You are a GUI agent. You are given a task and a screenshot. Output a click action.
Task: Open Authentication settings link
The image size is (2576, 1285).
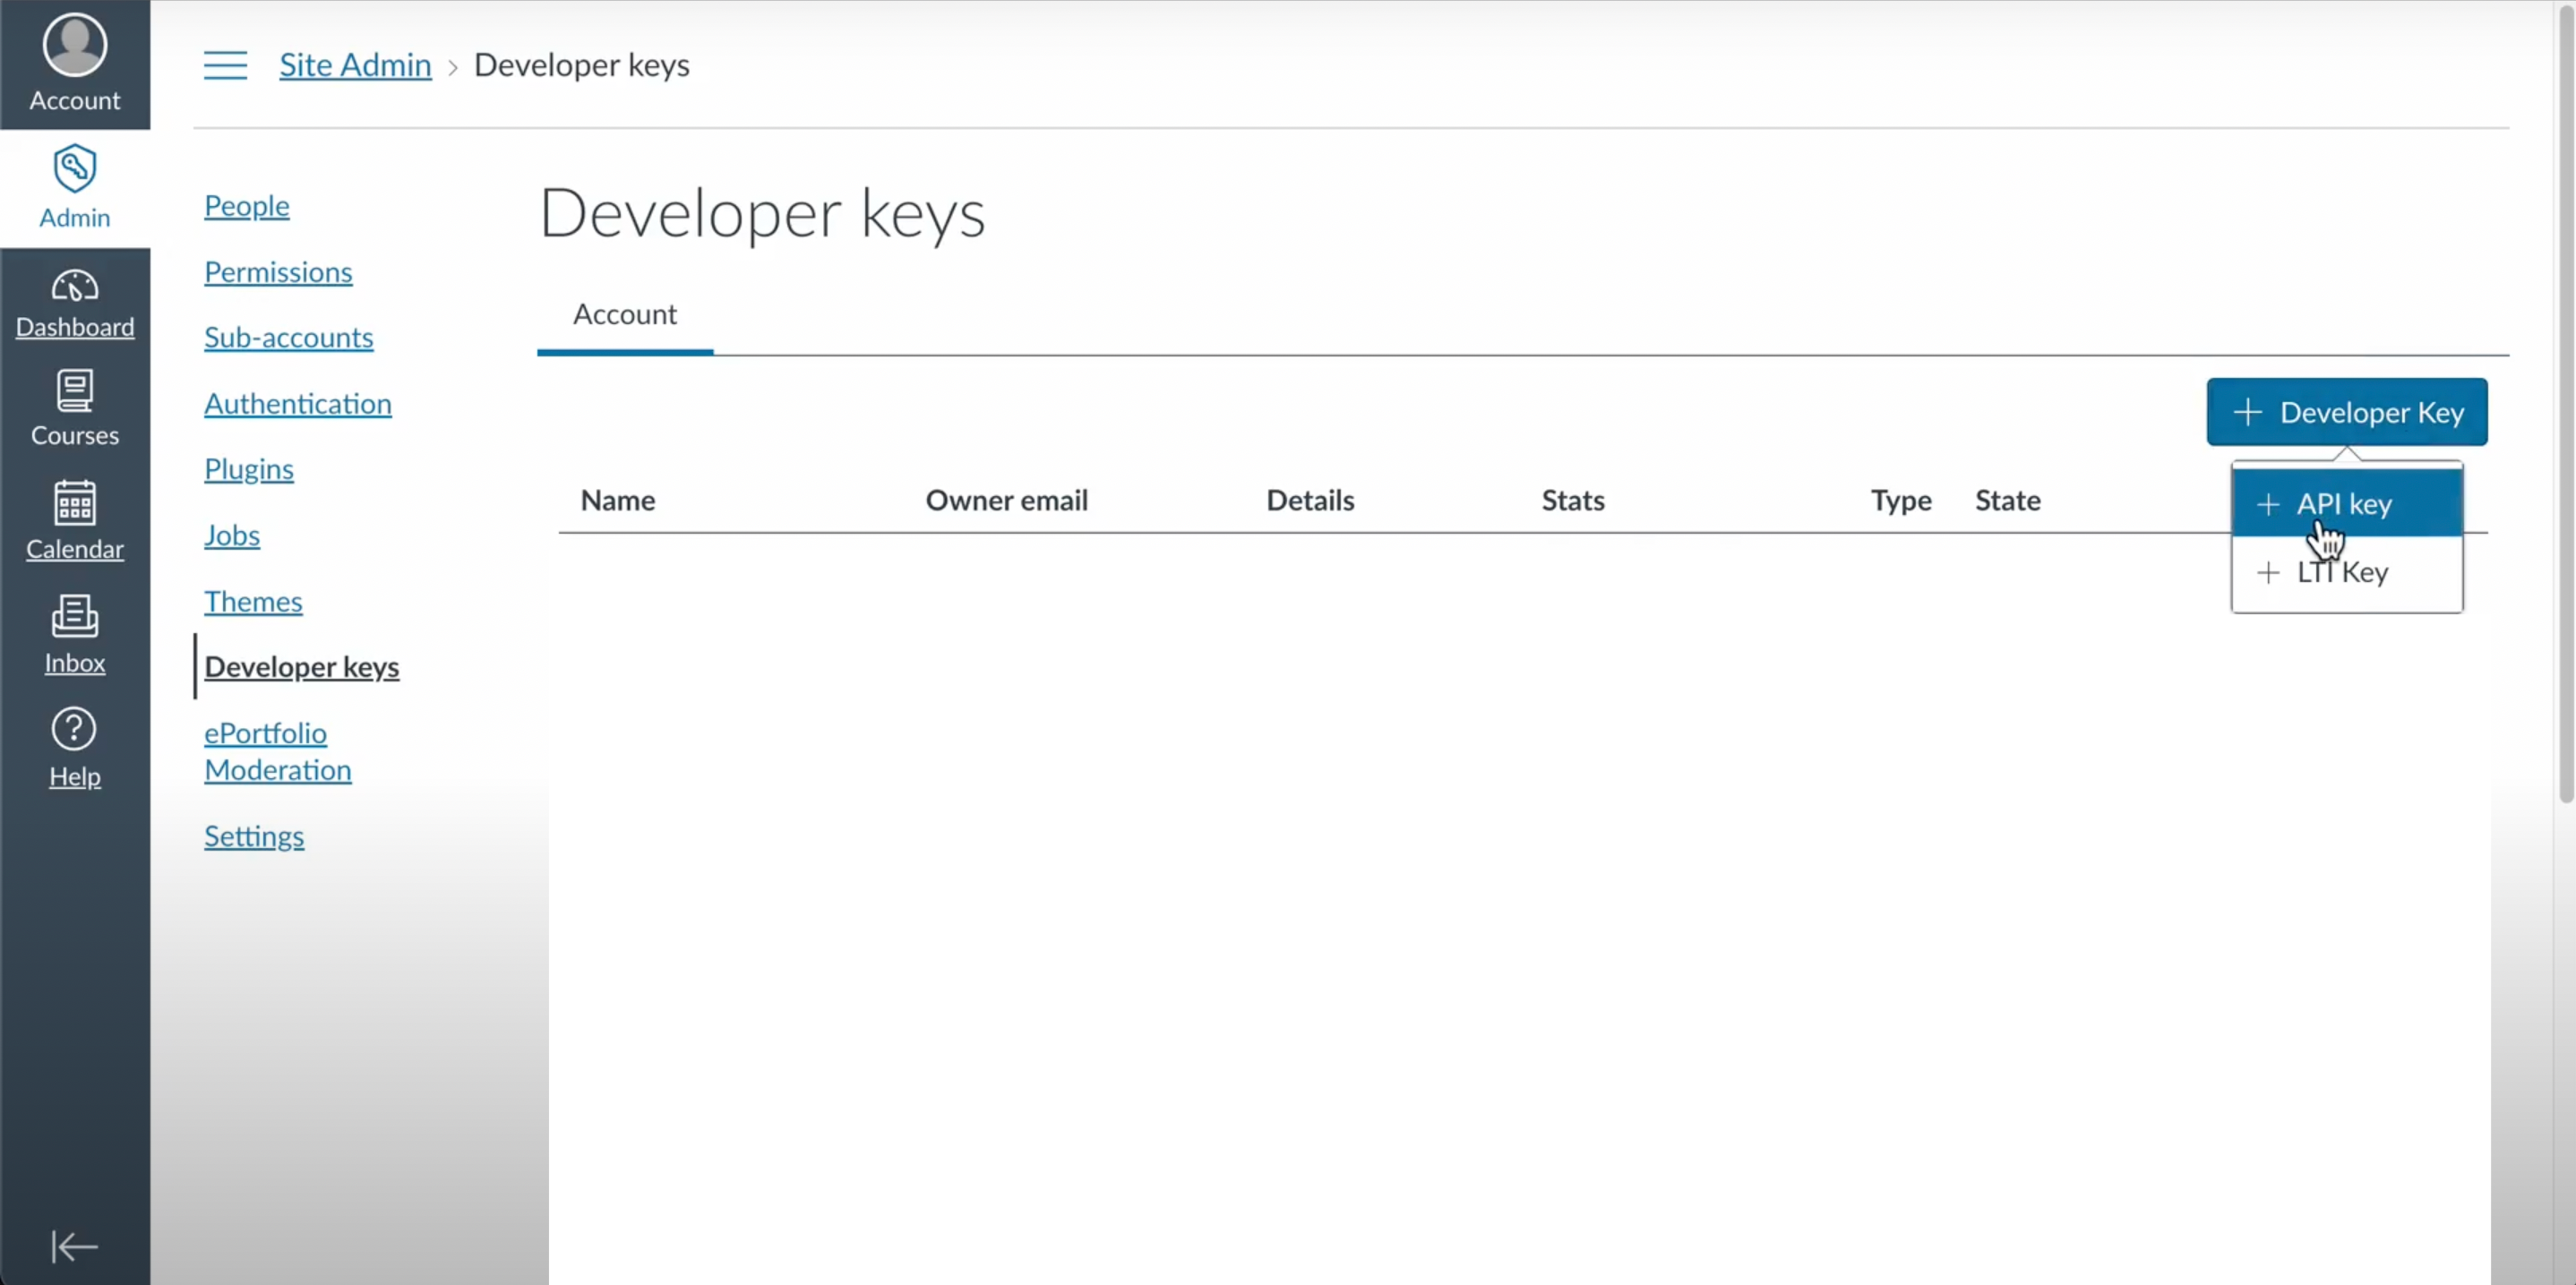click(x=298, y=404)
